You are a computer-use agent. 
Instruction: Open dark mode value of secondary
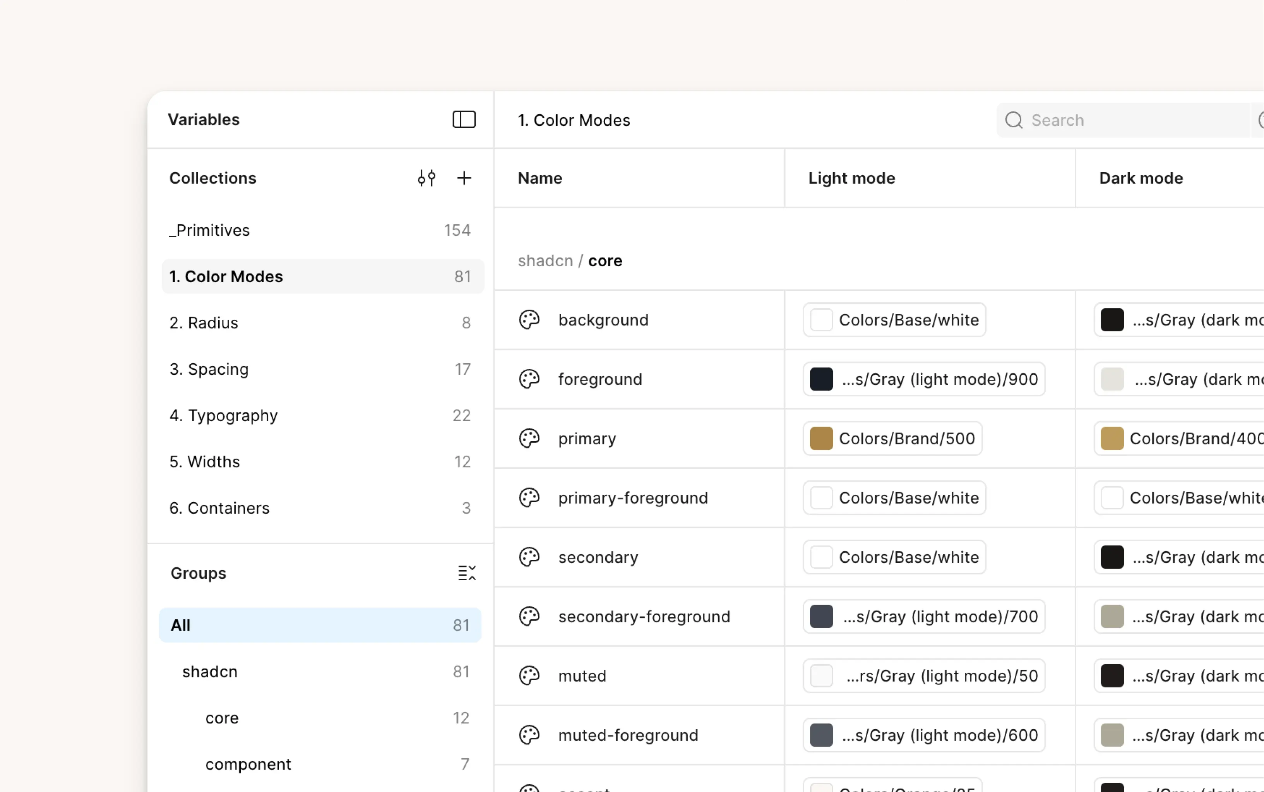click(x=1178, y=557)
